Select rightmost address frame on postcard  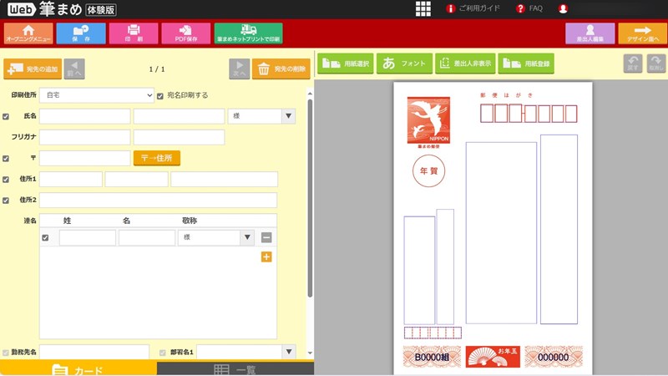point(559,229)
